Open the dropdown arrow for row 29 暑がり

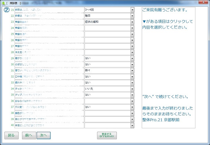(x=132, y=59)
